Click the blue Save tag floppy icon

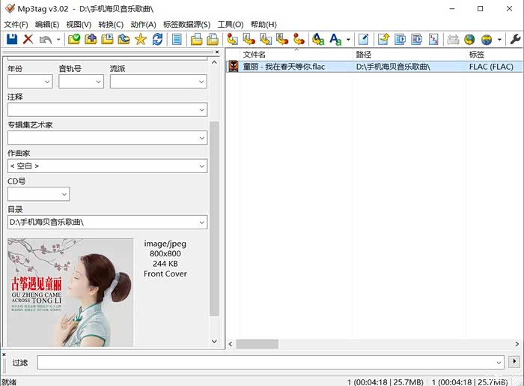click(x=11, y=40)
